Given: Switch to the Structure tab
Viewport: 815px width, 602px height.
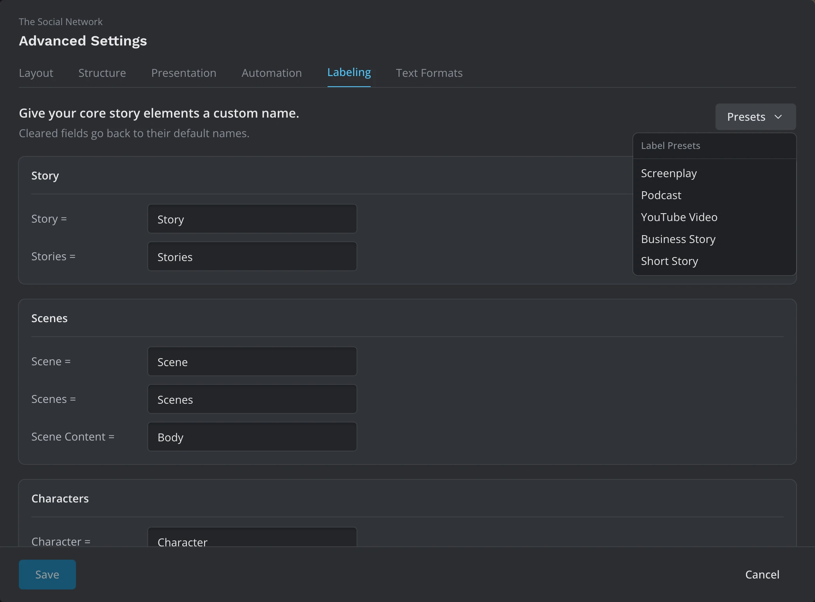Looking at the screenshot, I should [x=102, y=73].
